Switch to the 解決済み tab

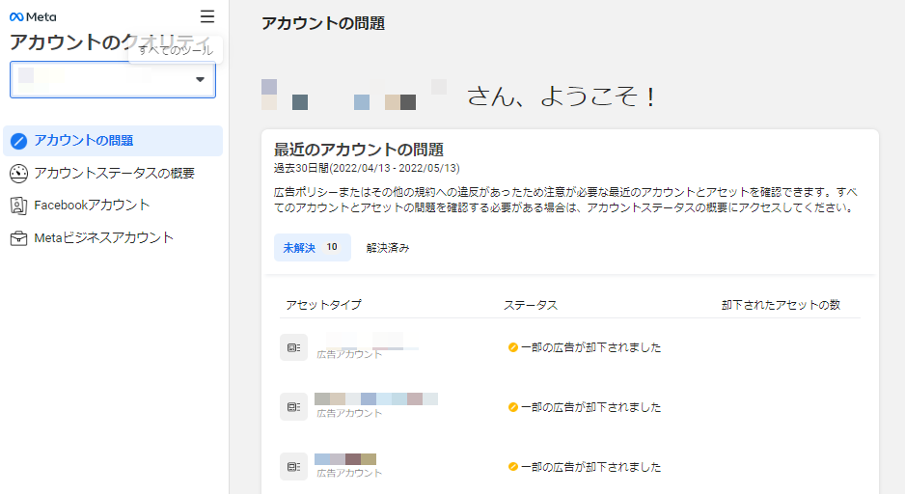coord(388,248)
